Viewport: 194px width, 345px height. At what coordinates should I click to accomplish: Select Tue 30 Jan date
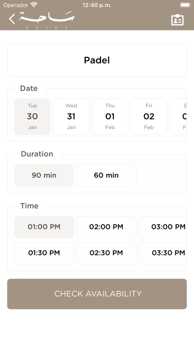tap(33, 116)
